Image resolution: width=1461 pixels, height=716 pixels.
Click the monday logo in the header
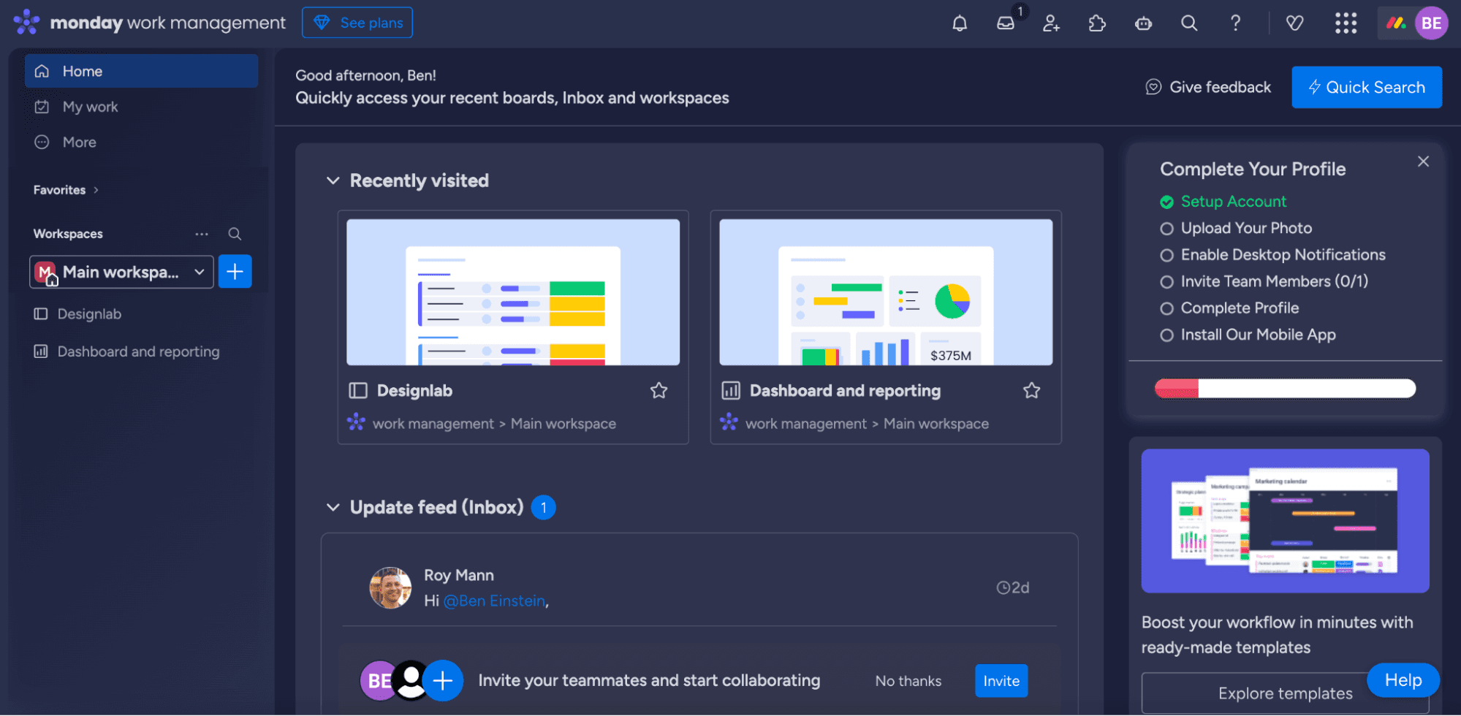26,23
